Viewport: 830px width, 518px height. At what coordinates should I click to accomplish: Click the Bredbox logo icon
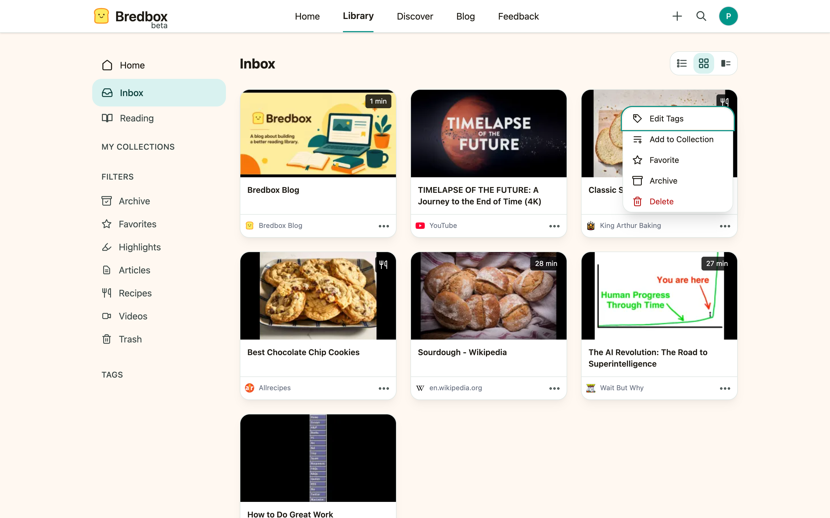pos(101,16)
